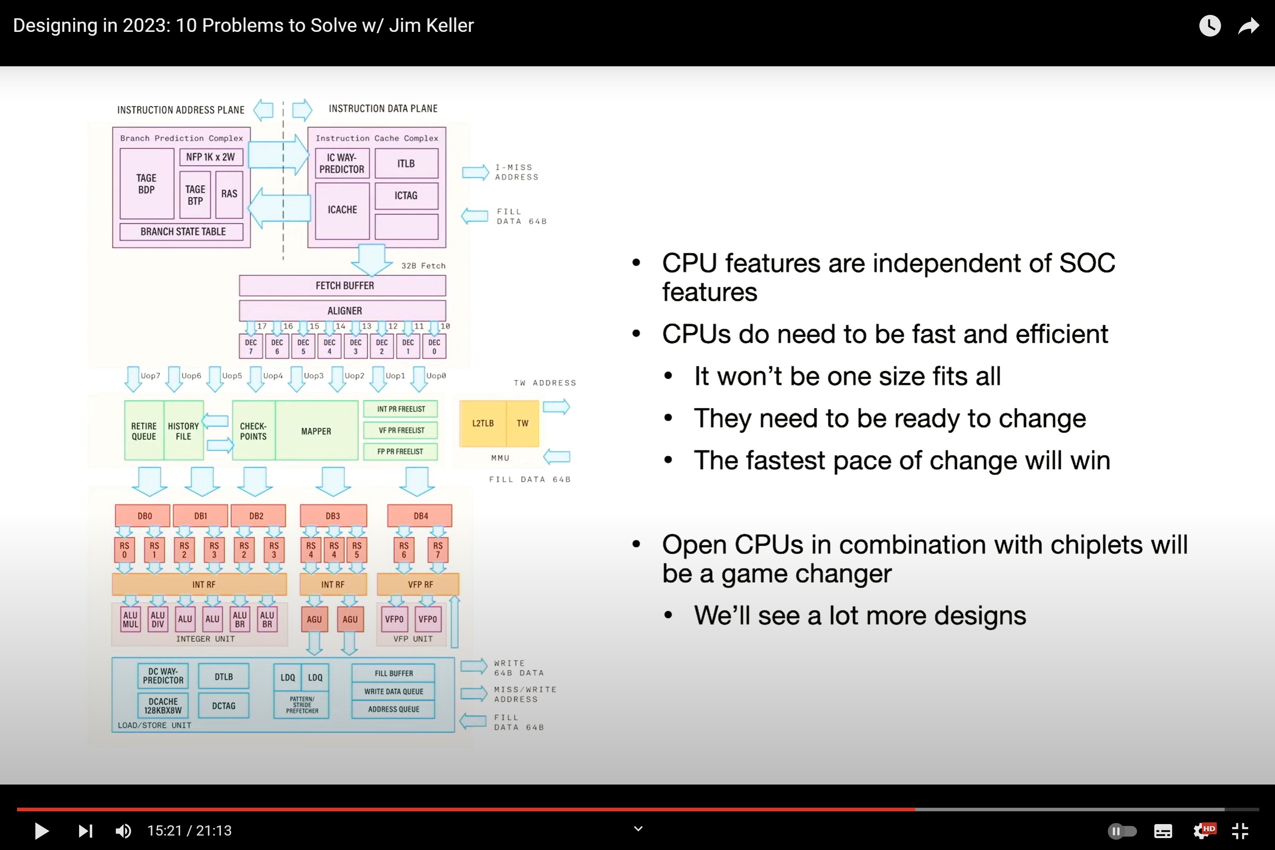Click the Play button to resume playback
The height and width of the screenshot is (850, 1275).
point(41,831)
